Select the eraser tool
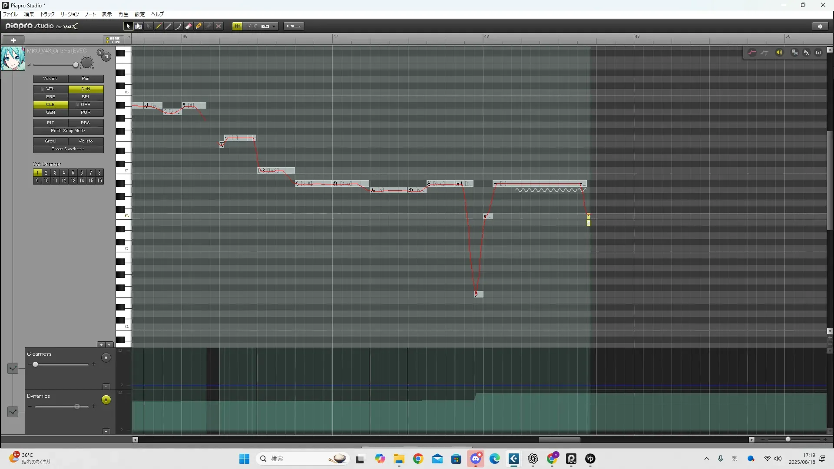Viewport: 834px width, 469px height. [x=189, y=26]
